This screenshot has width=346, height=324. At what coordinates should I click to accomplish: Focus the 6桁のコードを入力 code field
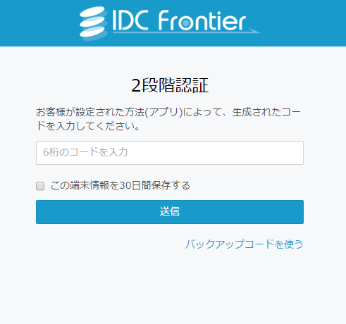point(170,153)
